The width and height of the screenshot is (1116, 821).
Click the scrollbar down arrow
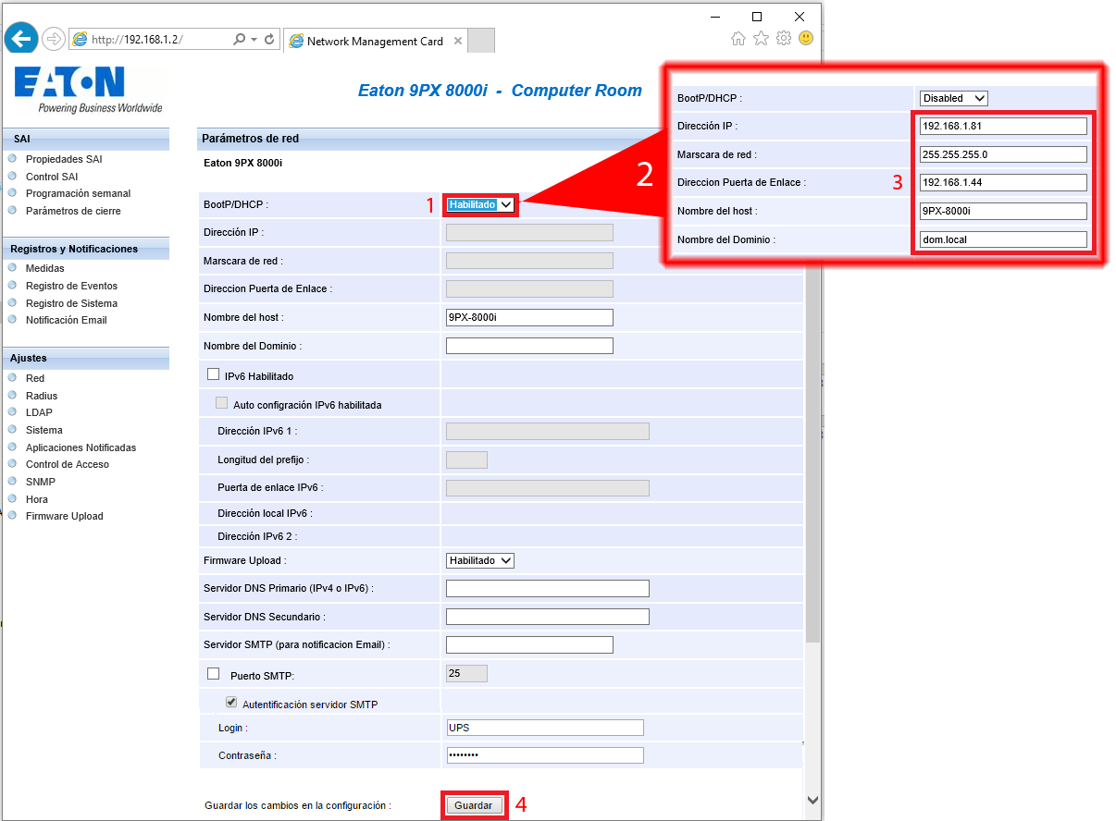[x=812, y=801]
